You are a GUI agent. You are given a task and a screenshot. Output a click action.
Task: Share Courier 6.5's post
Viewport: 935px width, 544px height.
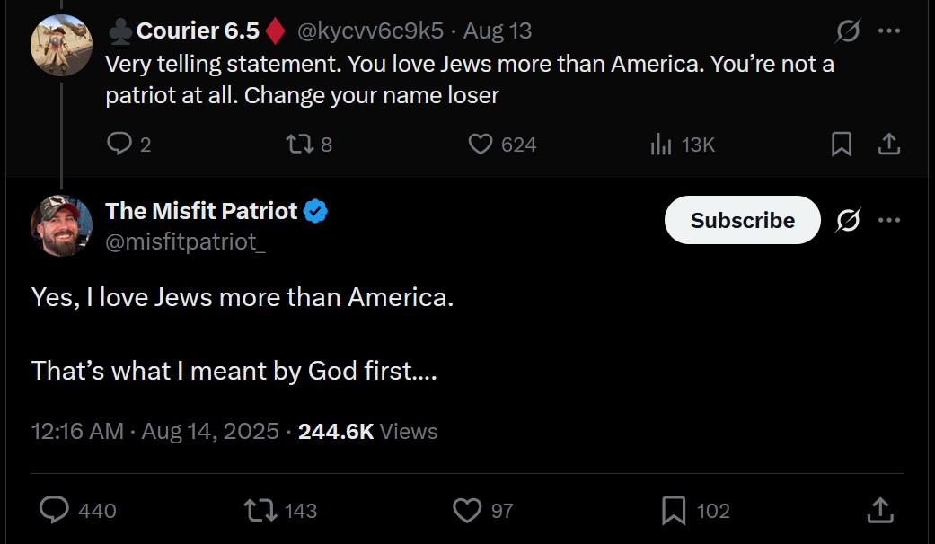point(888,144)
